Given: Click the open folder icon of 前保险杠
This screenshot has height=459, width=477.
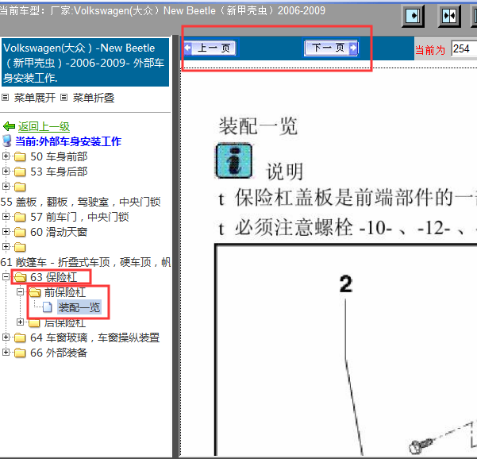Looking at the screenshot, I should [35, 292].
